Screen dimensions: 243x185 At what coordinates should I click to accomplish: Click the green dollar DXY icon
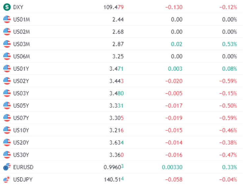point(7,7)
